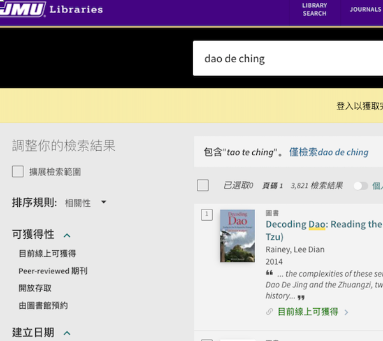
Task: Click the author Rainey, Lee Dian
Action: 295,250
